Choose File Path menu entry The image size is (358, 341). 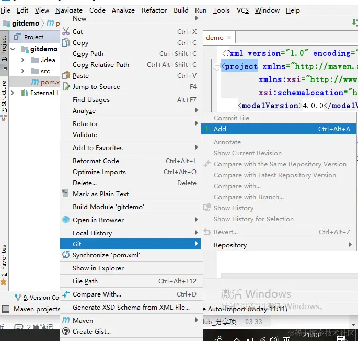point(132,281)
